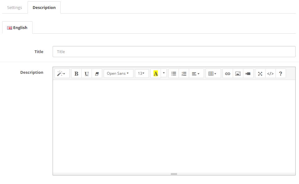Open the magic wand style menu
This screenshot has height=184, width=299.
coord(62,73)
